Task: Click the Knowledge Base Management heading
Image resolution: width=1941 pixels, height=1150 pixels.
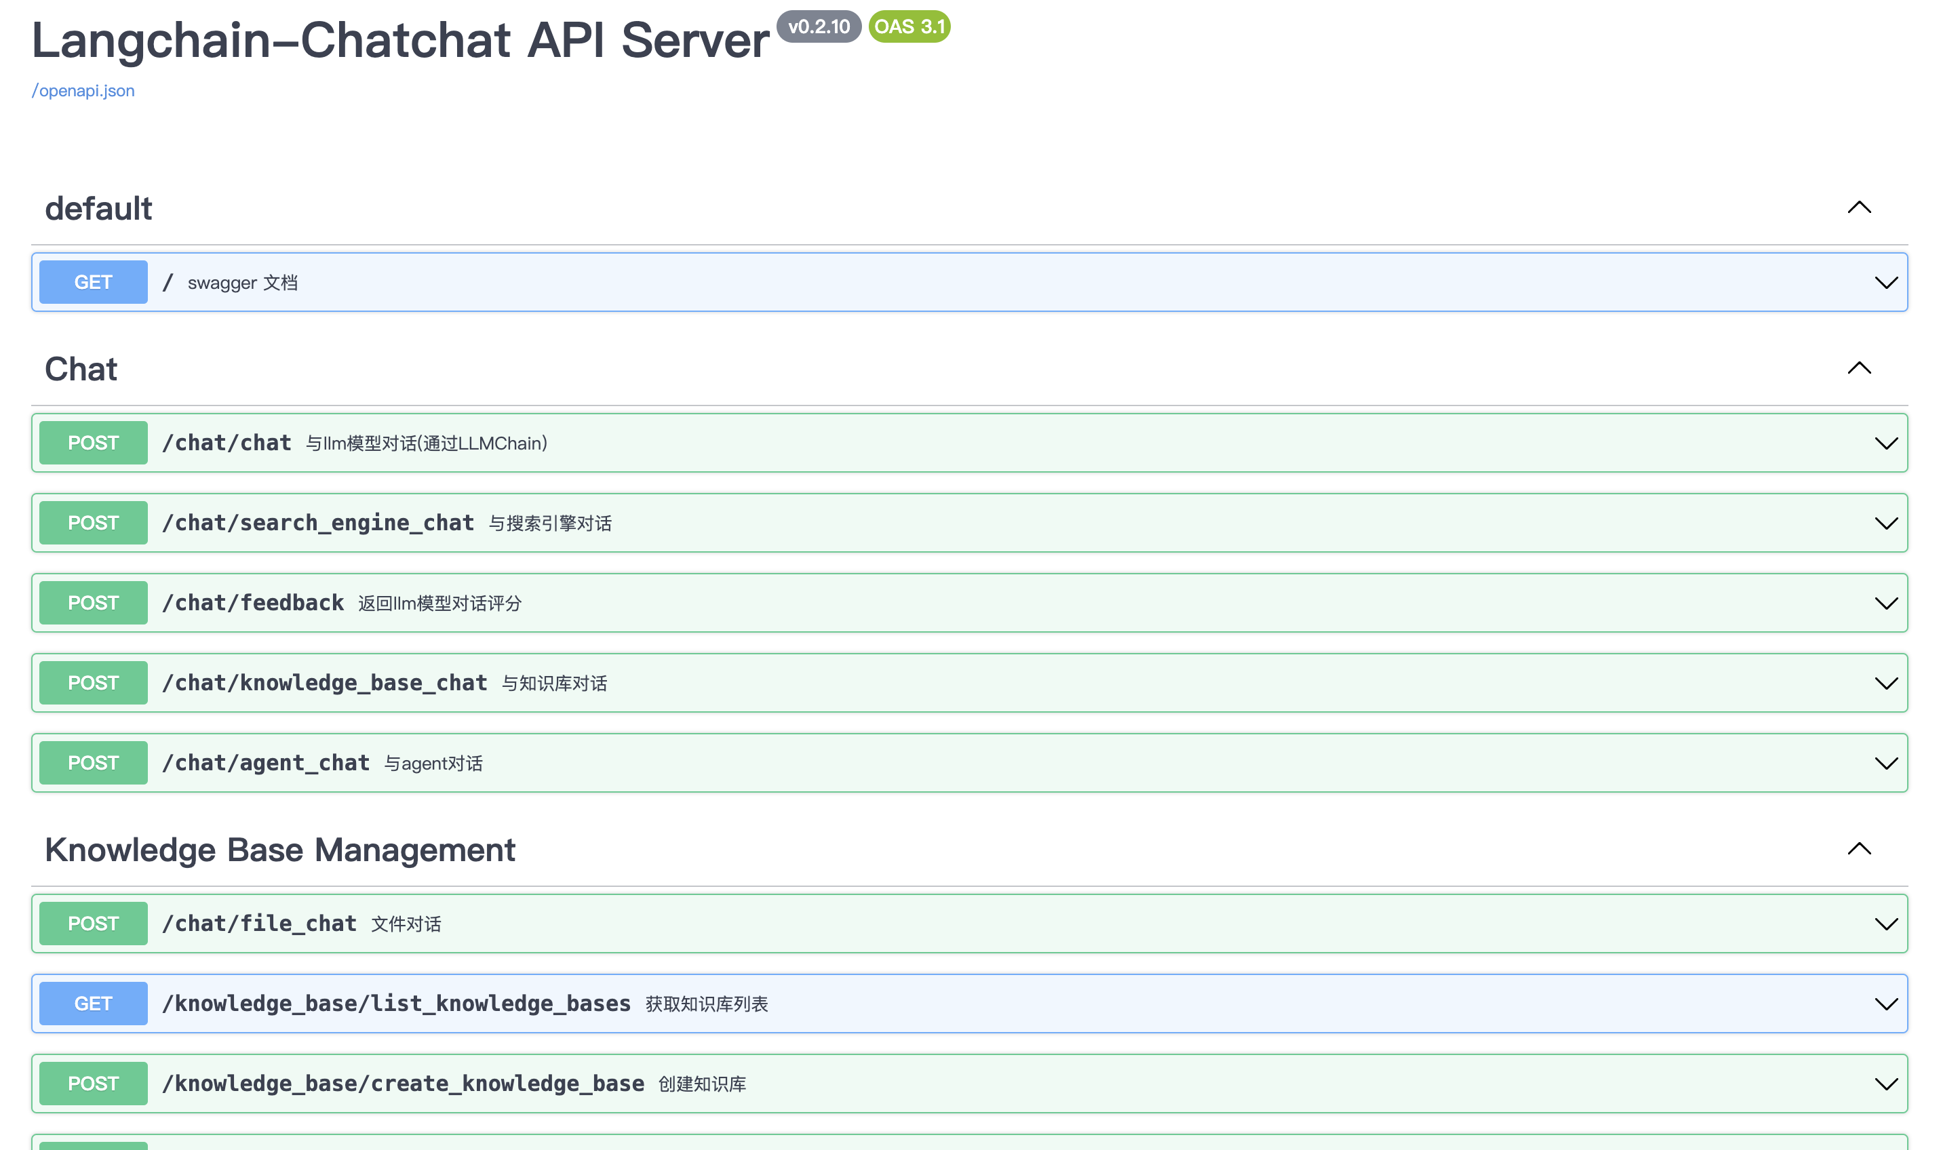Action: click(x=279, y=850)
